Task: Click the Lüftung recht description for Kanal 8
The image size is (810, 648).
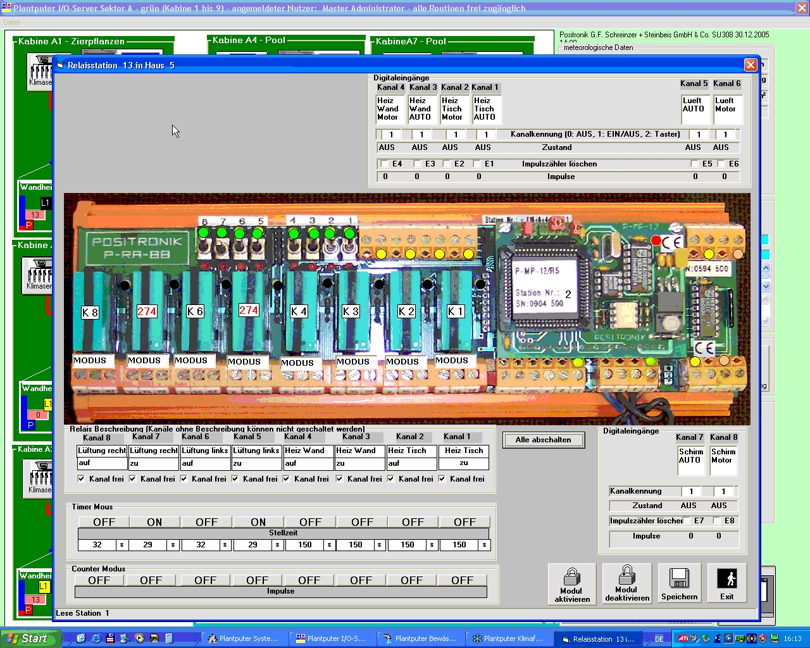Action: coord(102,451)
